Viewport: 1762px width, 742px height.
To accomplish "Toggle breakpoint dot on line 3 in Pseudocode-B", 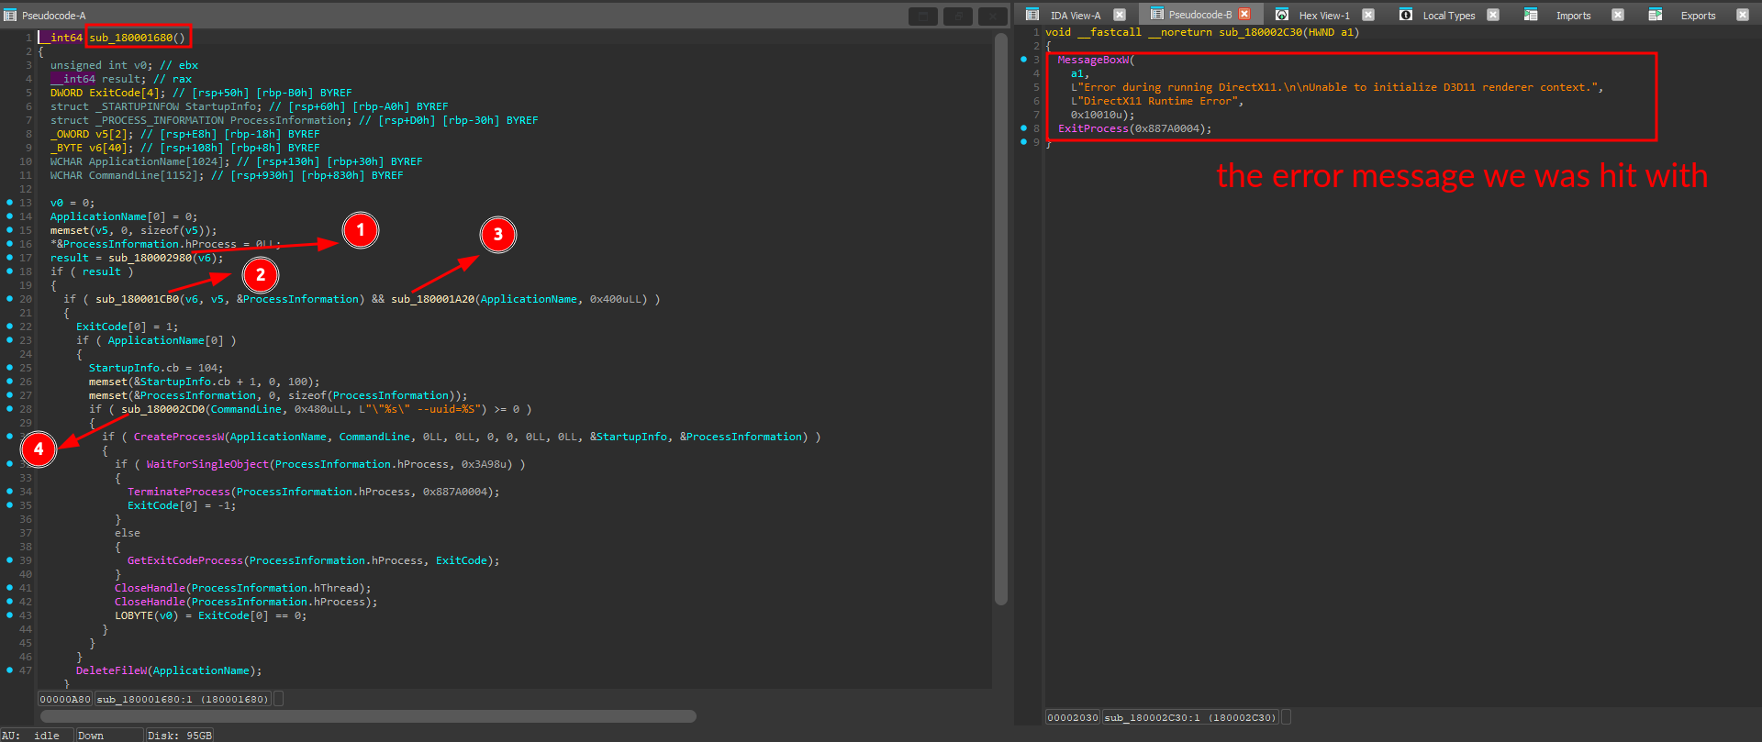I will (1024, 60).
